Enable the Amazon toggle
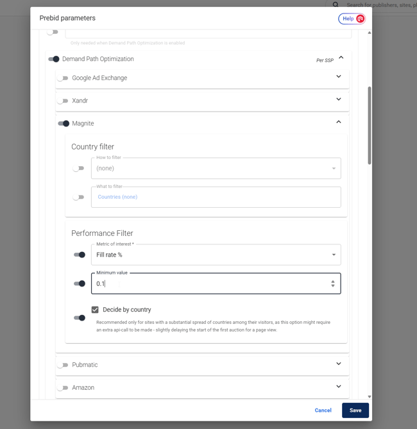 [63, 388]
